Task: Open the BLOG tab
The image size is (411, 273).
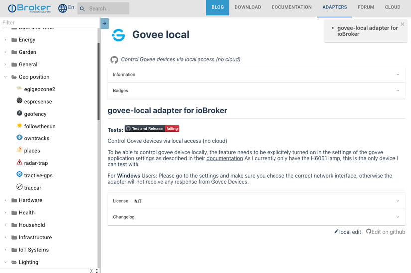Action: (218, 7)
